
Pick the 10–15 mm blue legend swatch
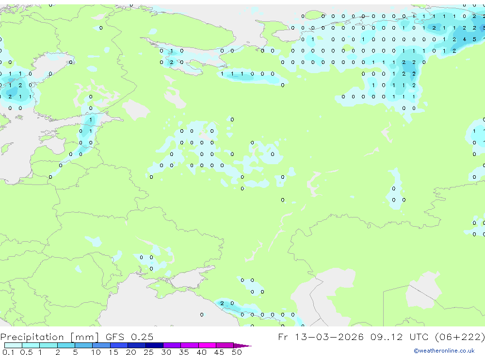101,345
